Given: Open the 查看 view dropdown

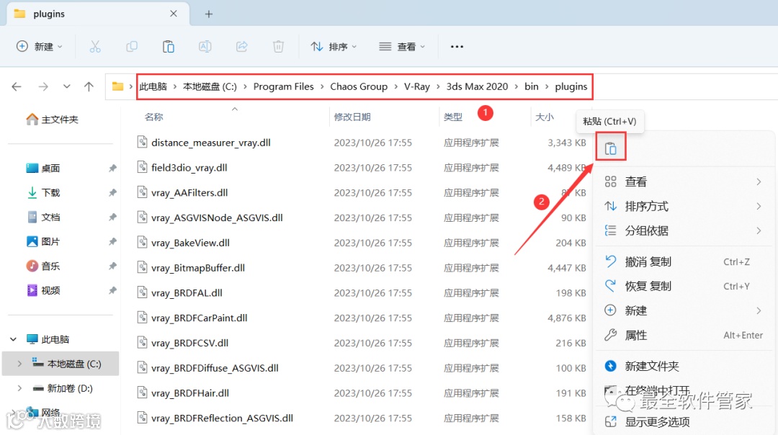Looking at the screenshot, I should 403,47.
